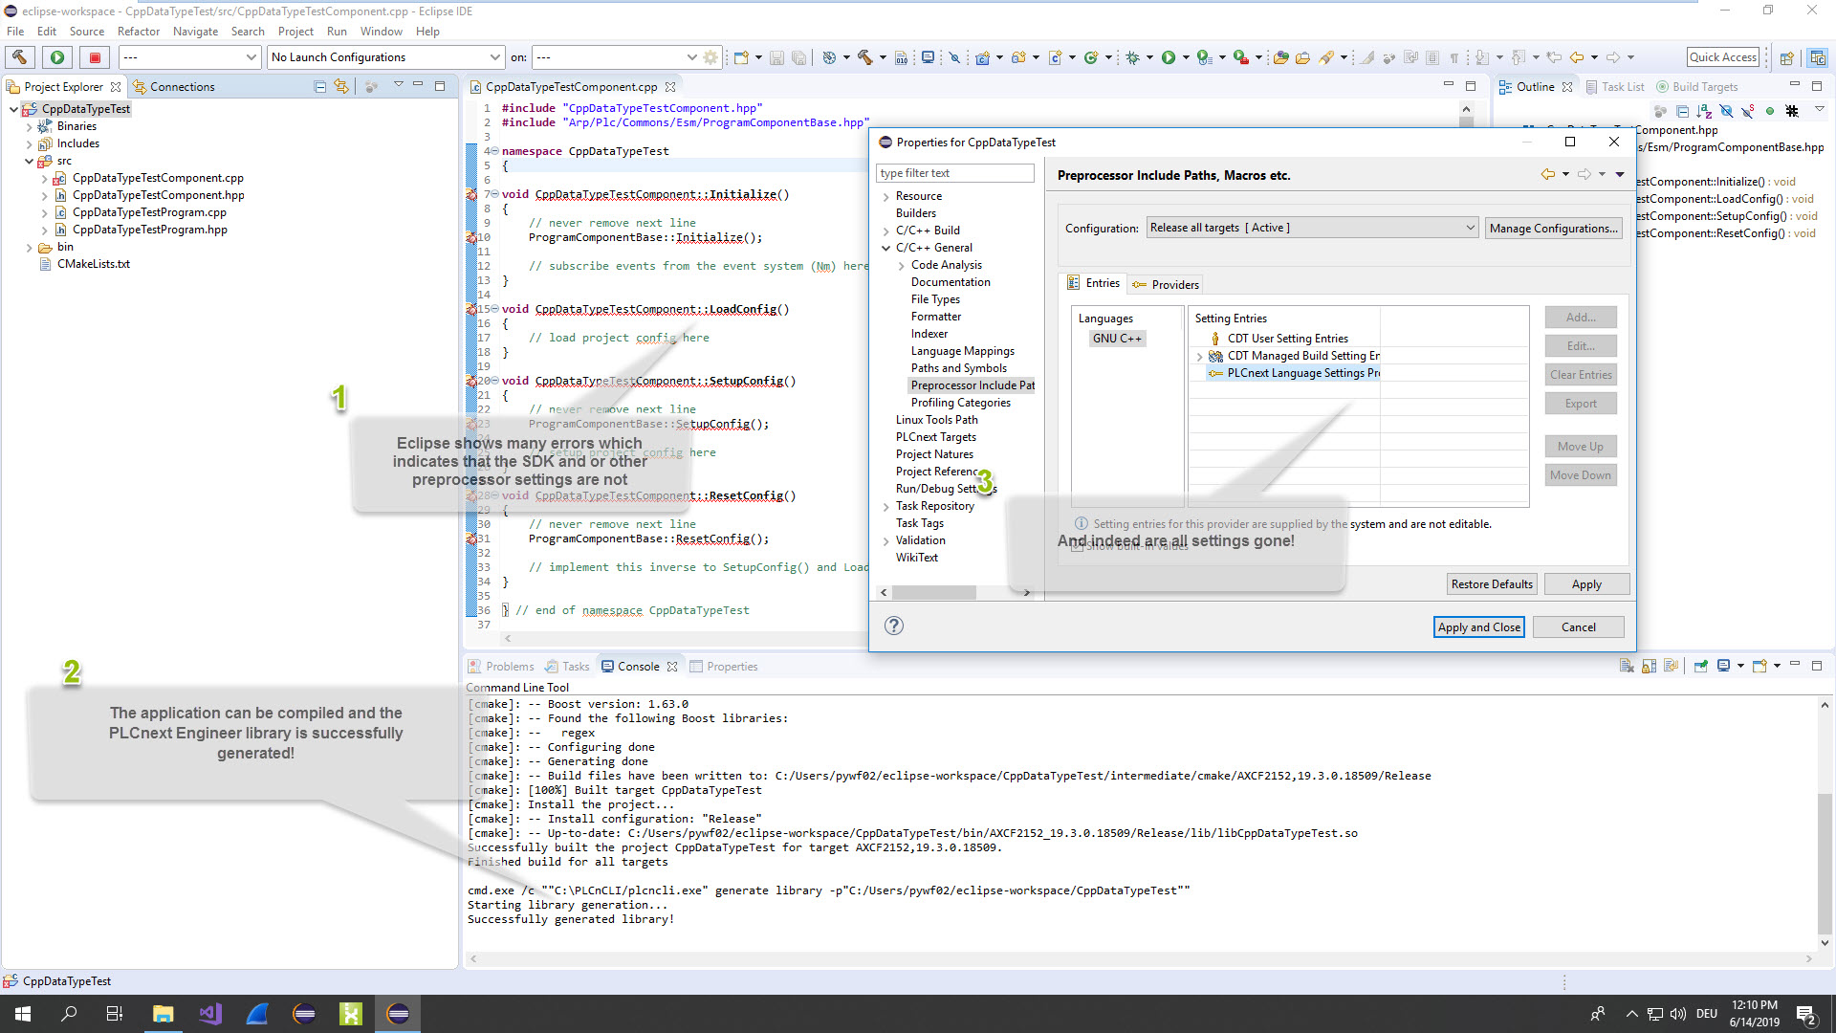Click Manage Configurations button
Viewport: 1836px width, 1033px height.
click(1553, 228)
